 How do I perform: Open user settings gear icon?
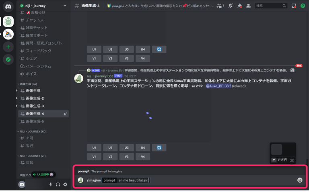click(65, 184)
